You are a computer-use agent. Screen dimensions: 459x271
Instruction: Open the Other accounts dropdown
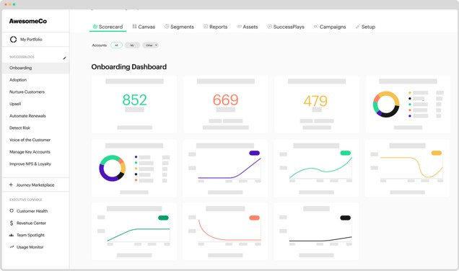point(150,45)
